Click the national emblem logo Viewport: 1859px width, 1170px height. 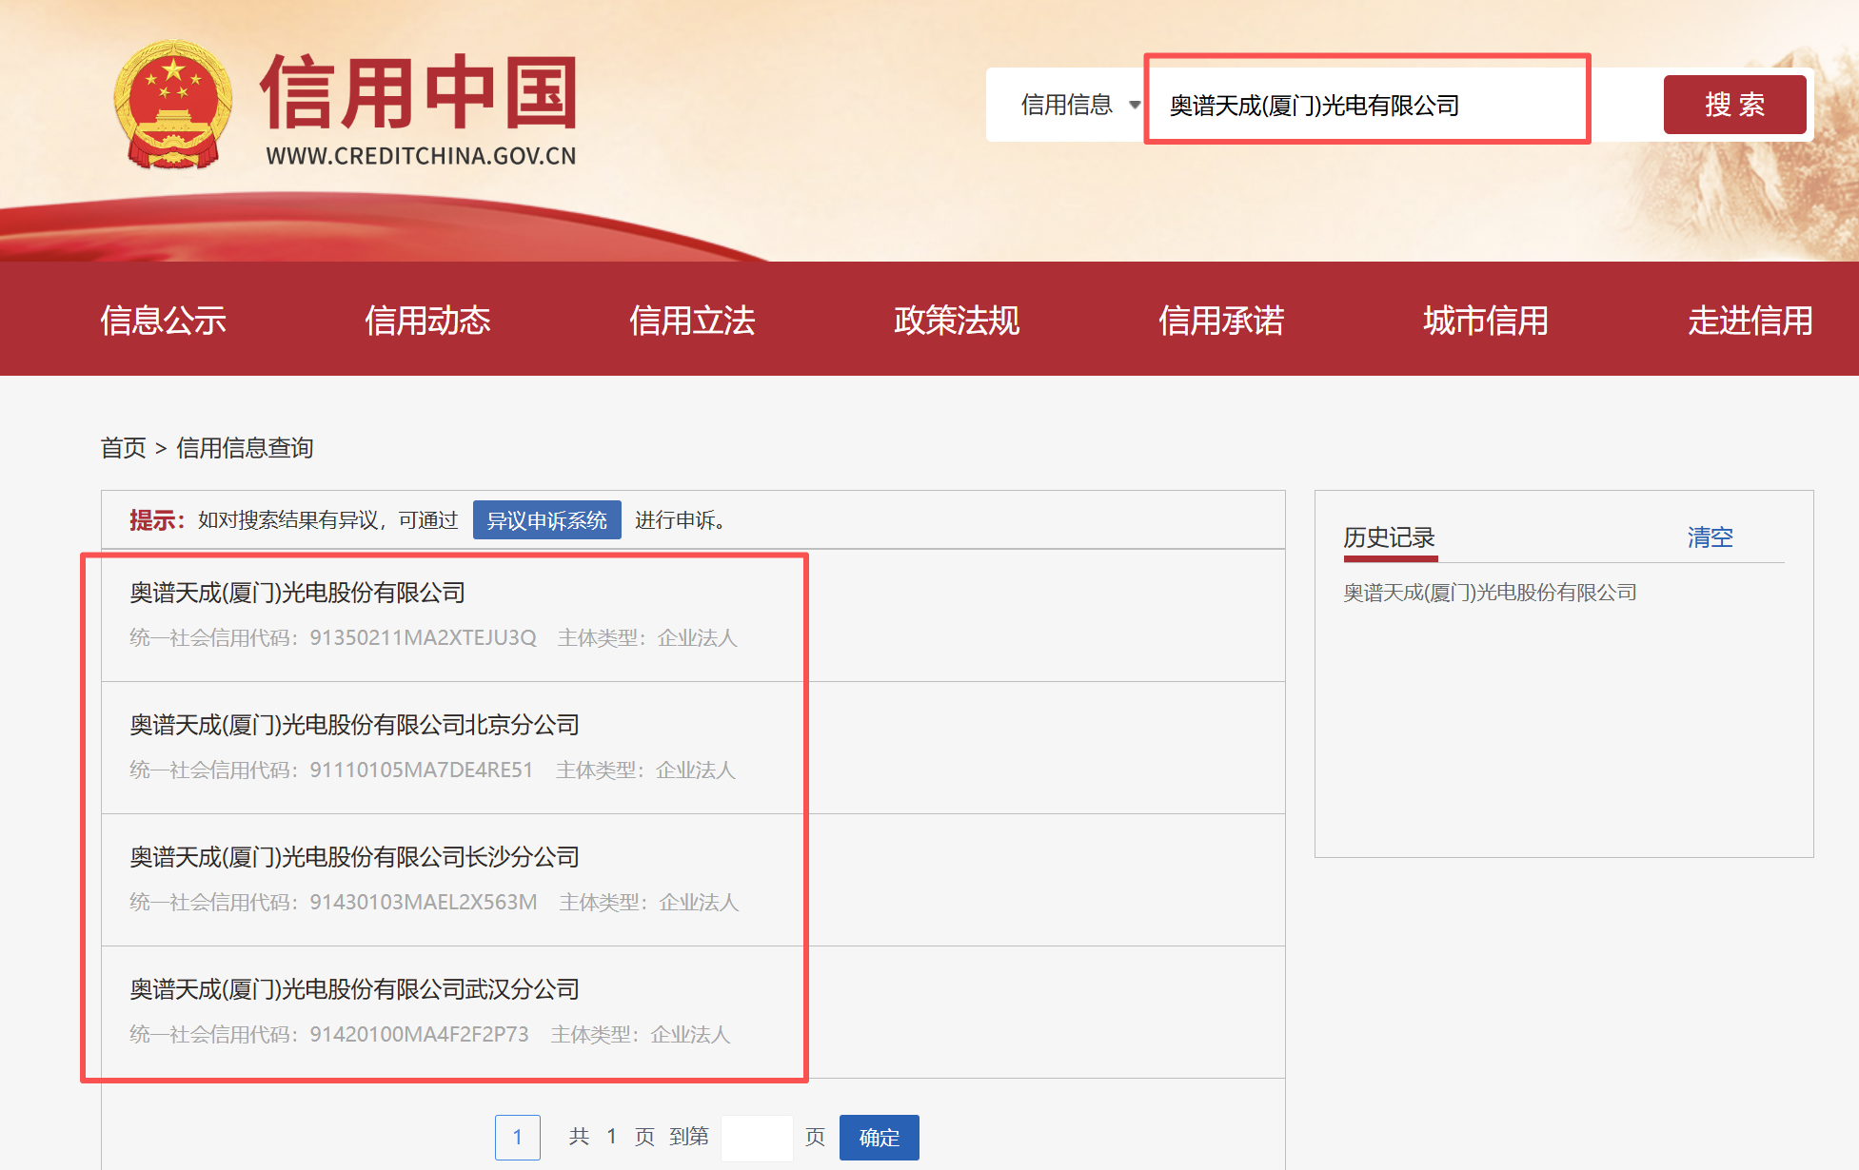click(x=172, y=105)
